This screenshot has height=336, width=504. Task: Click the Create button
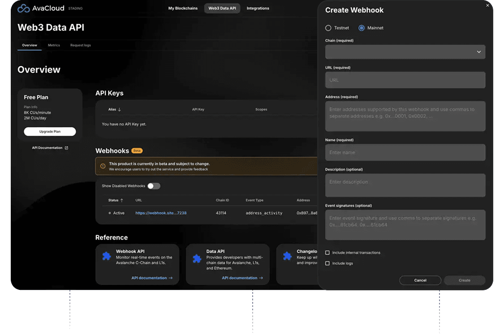coord(465,280)
